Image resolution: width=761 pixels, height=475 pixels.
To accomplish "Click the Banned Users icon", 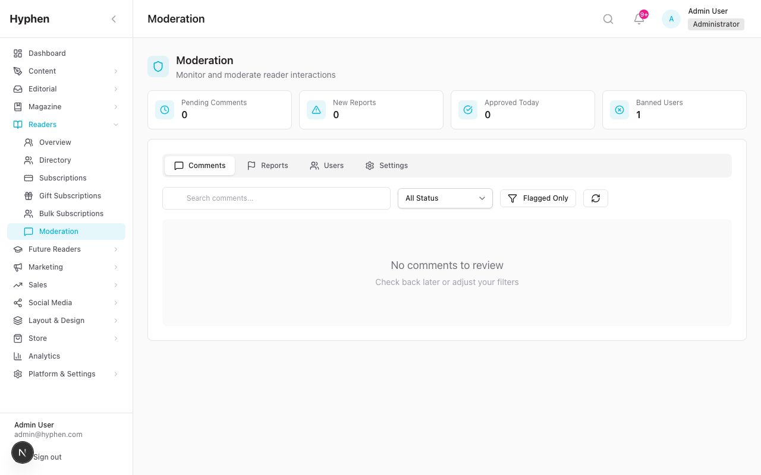I will (619, 110).
